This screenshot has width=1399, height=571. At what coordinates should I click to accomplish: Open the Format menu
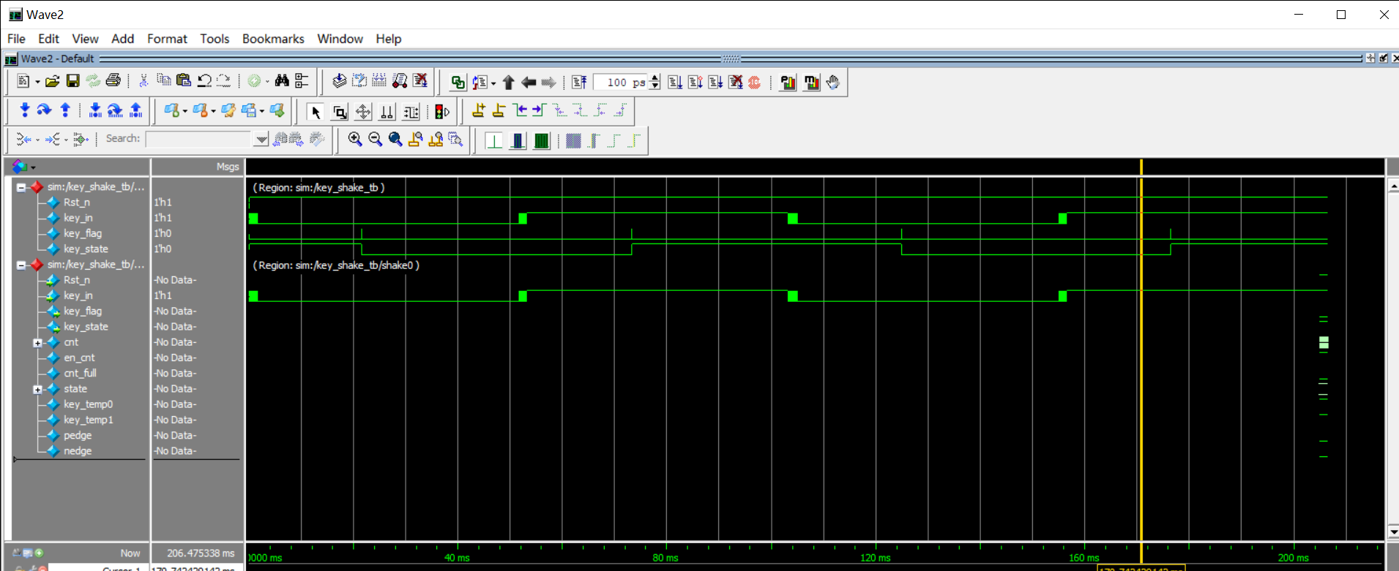tap(167, 39)
